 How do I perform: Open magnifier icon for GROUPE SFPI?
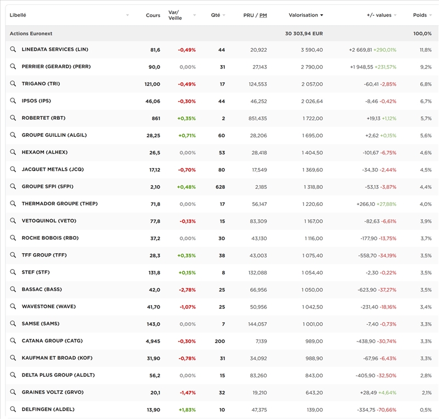13,186
